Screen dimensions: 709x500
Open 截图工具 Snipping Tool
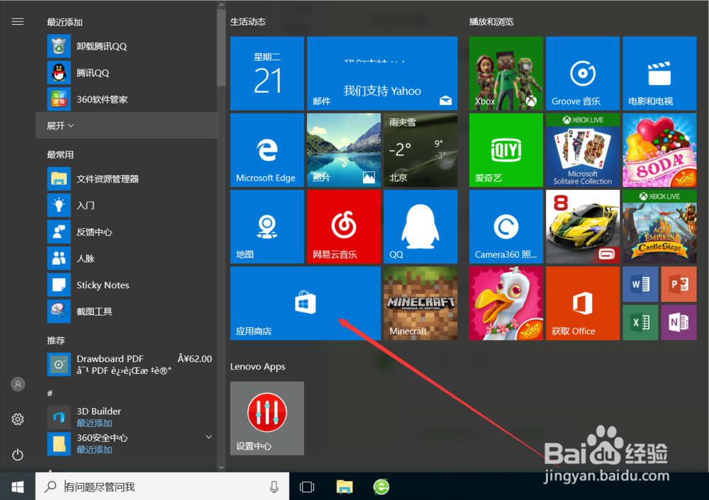click(x=127, y=312)
